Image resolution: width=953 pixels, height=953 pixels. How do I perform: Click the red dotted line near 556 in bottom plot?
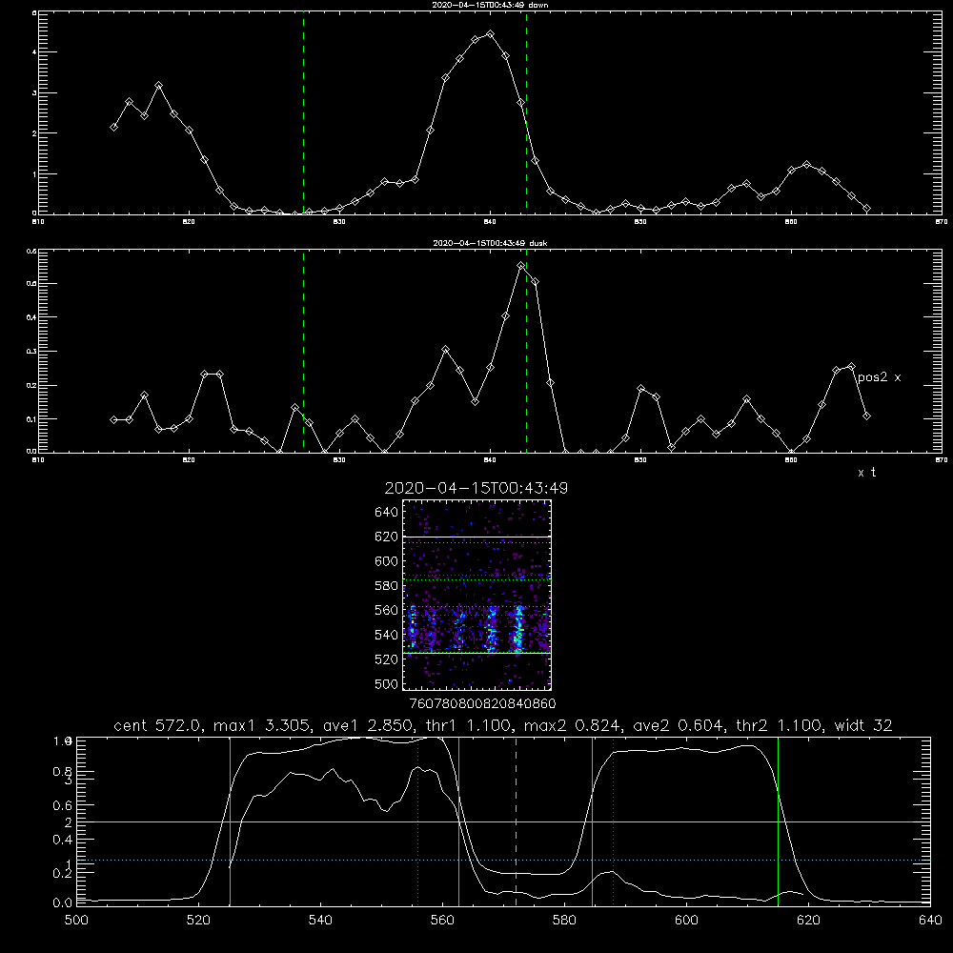click(x=417, y=821)
